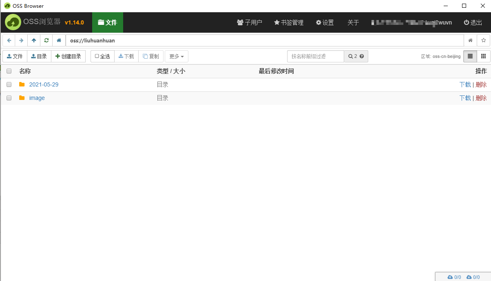This screenshot has width=491, height=281.
Task: Go up one directory level
Action: (x=34, y=40)
